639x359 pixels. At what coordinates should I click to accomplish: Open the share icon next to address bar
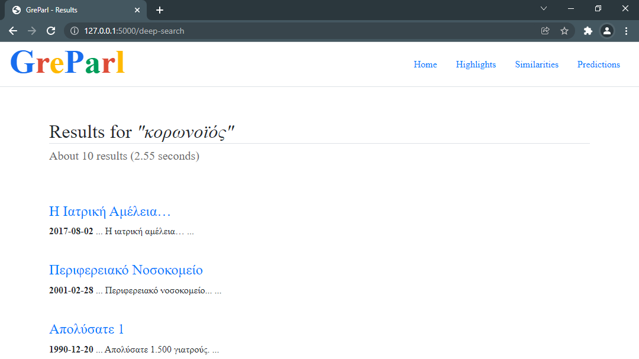pos(545,31)
